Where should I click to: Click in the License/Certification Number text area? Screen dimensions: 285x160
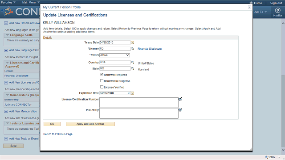click(x=139, y=103)
